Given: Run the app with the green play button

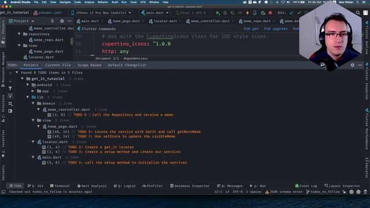Looking at the screenshot, I should coord(218,13).
